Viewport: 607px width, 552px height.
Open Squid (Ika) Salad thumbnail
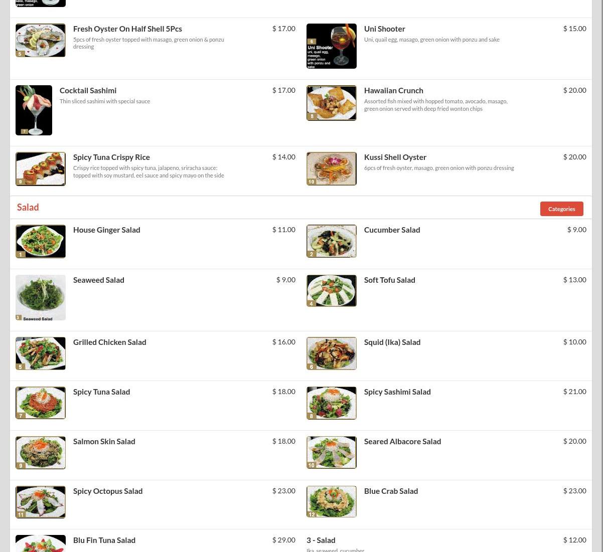[x=332, y=353]
